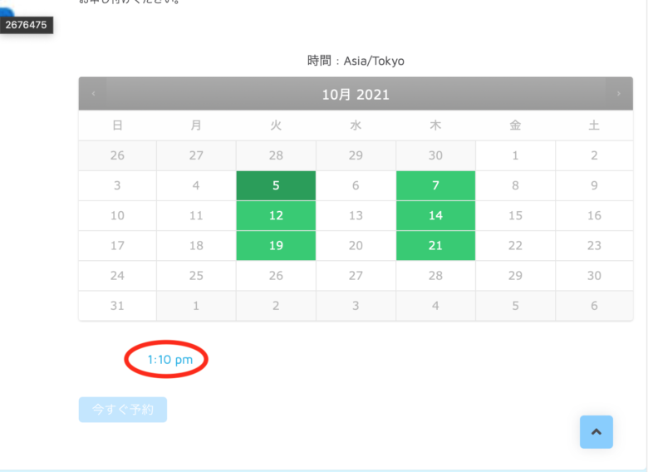Click the scroll-to-top chevron button
648x472 pixels.
click(596, 432)
